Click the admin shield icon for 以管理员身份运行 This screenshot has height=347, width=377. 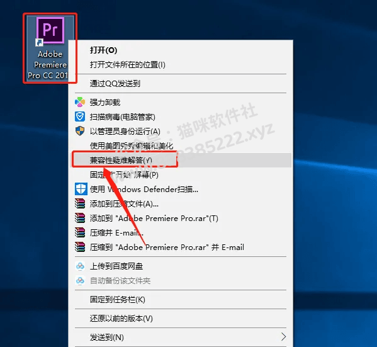pyautogui.click(x=80, y=131)
